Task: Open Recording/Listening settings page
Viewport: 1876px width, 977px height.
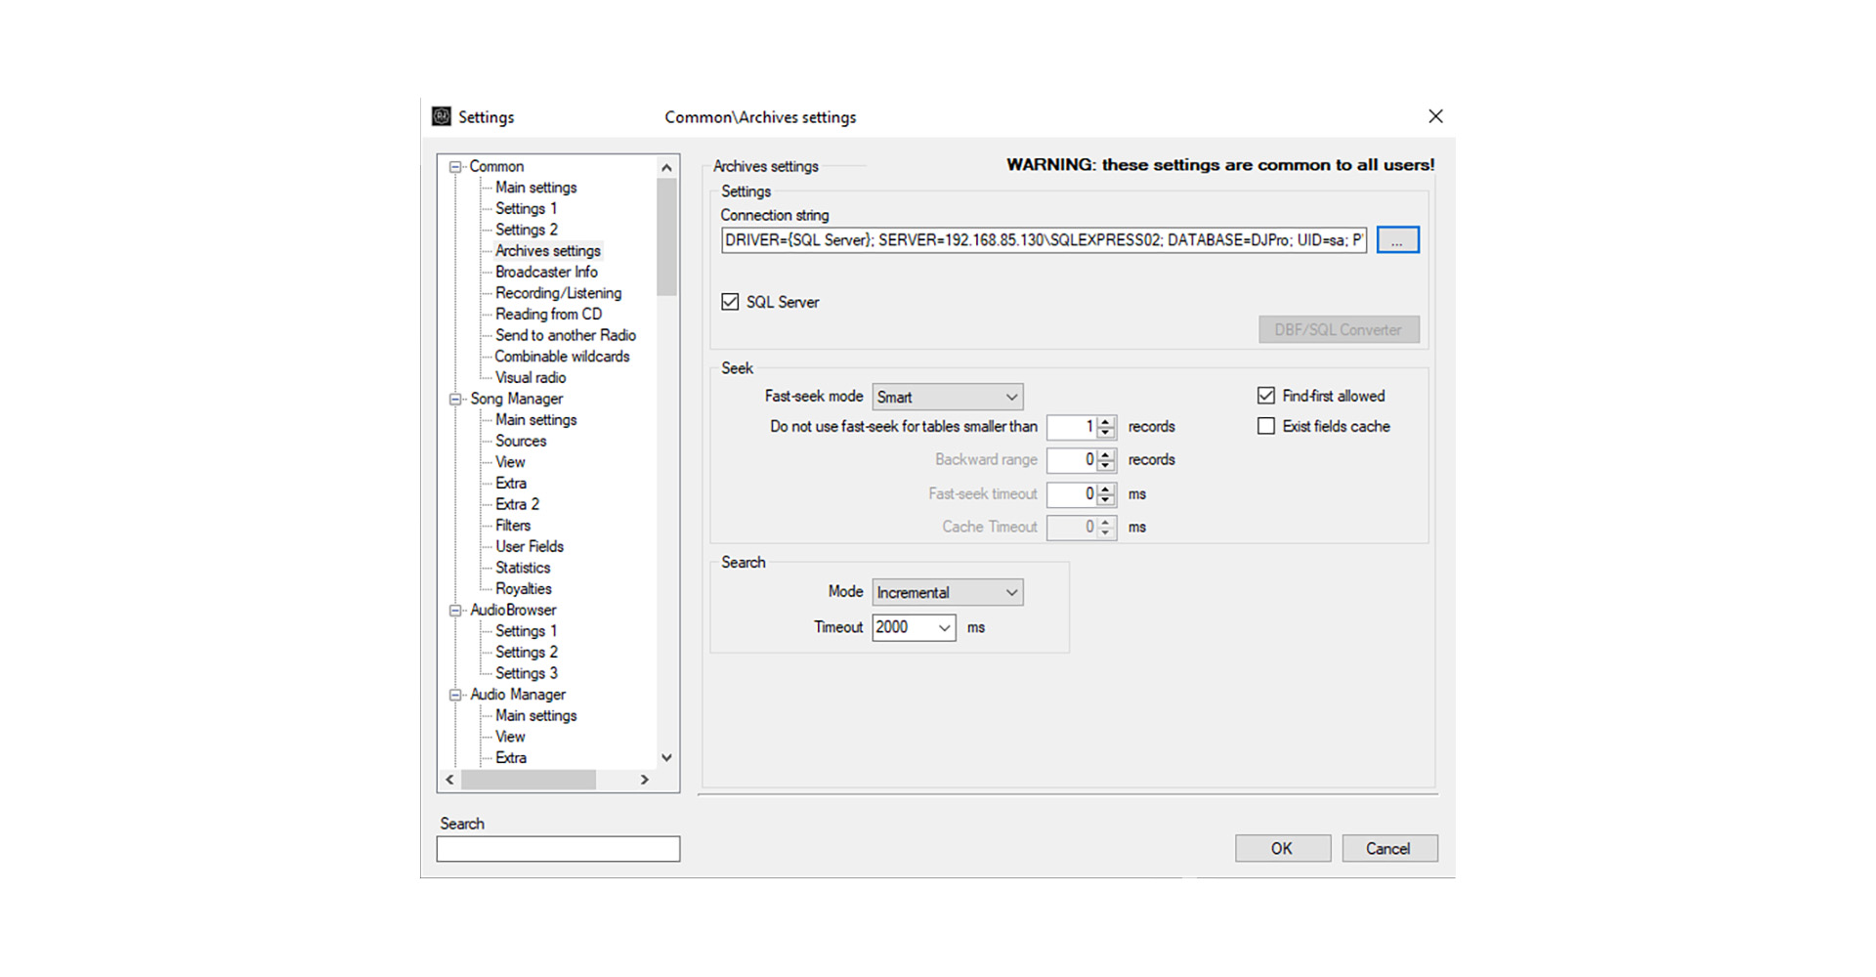Action: click(558, 293)
